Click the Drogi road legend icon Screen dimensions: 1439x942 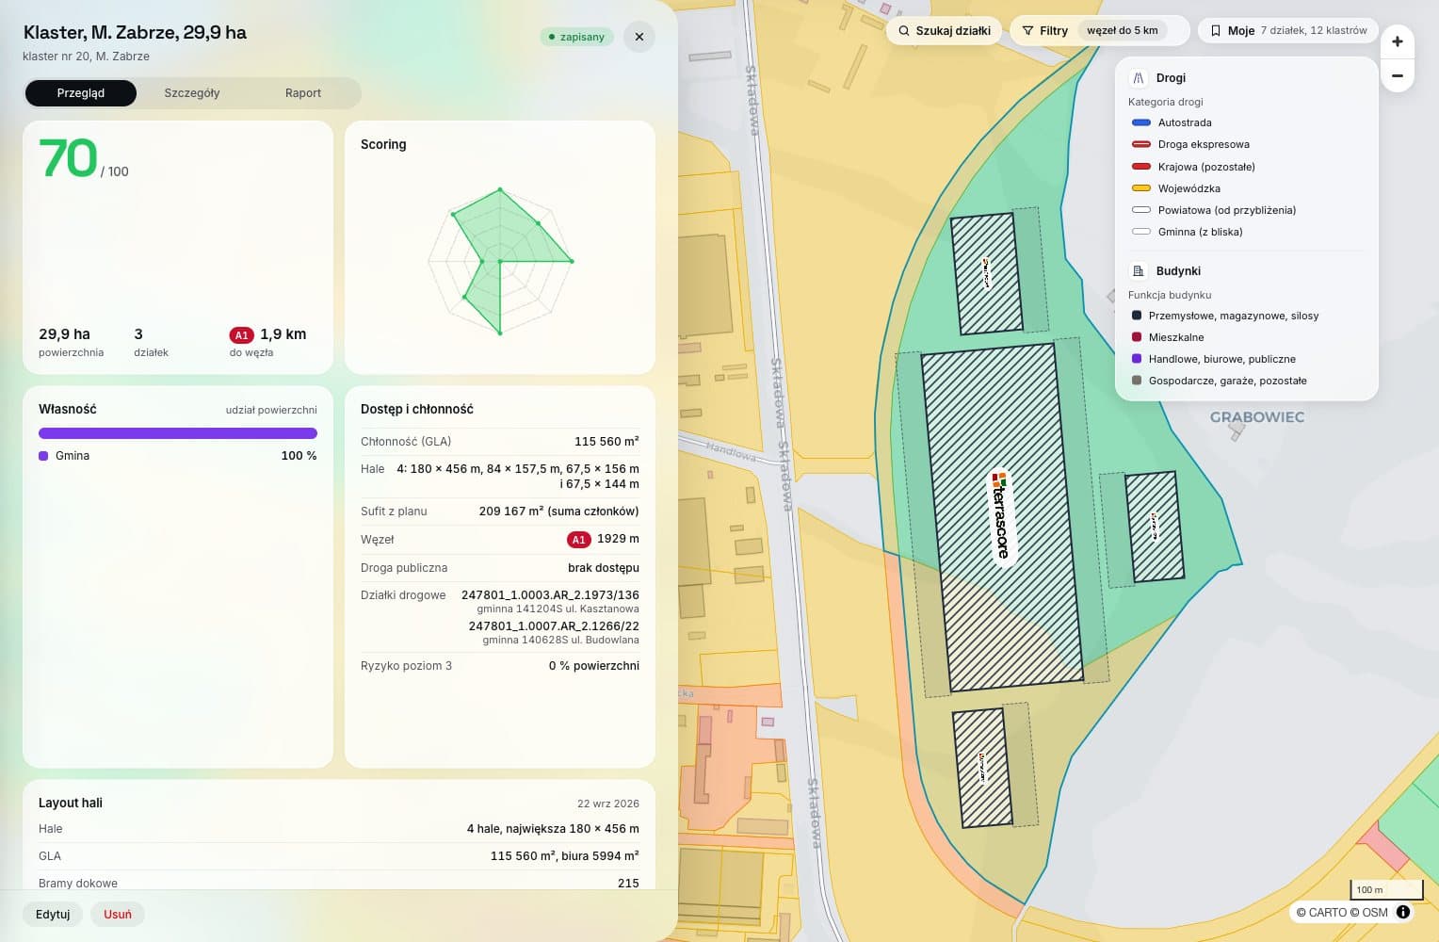coord(1138,78)
